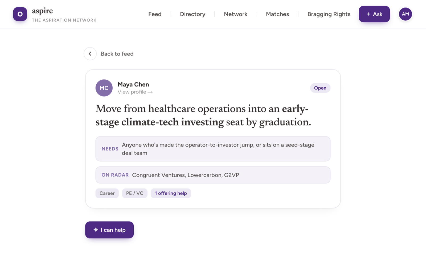Open the Matches page
The image size is (426, 270).
click(x=277, y=14)
